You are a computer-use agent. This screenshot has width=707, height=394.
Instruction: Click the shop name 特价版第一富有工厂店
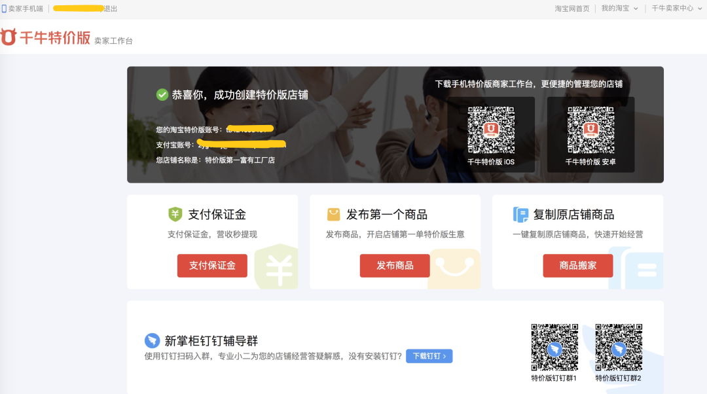pos(240,160)
